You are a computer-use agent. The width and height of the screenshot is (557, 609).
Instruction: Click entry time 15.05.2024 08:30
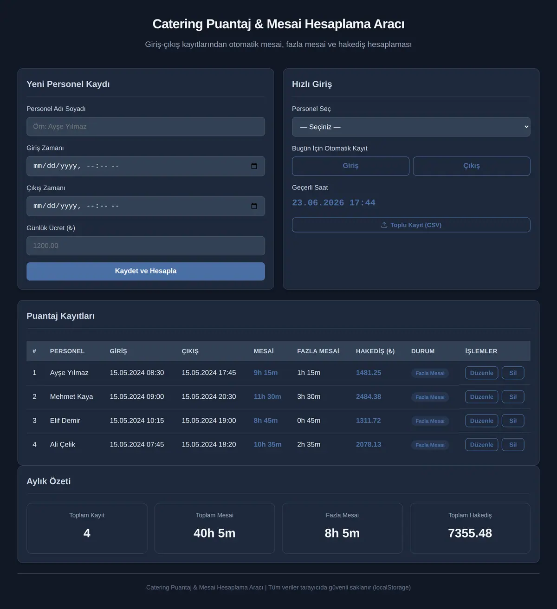pos(137,373)
